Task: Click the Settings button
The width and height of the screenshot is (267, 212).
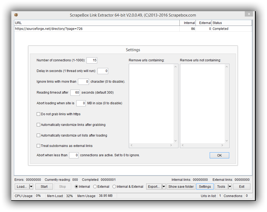Action: coord(205,187)
